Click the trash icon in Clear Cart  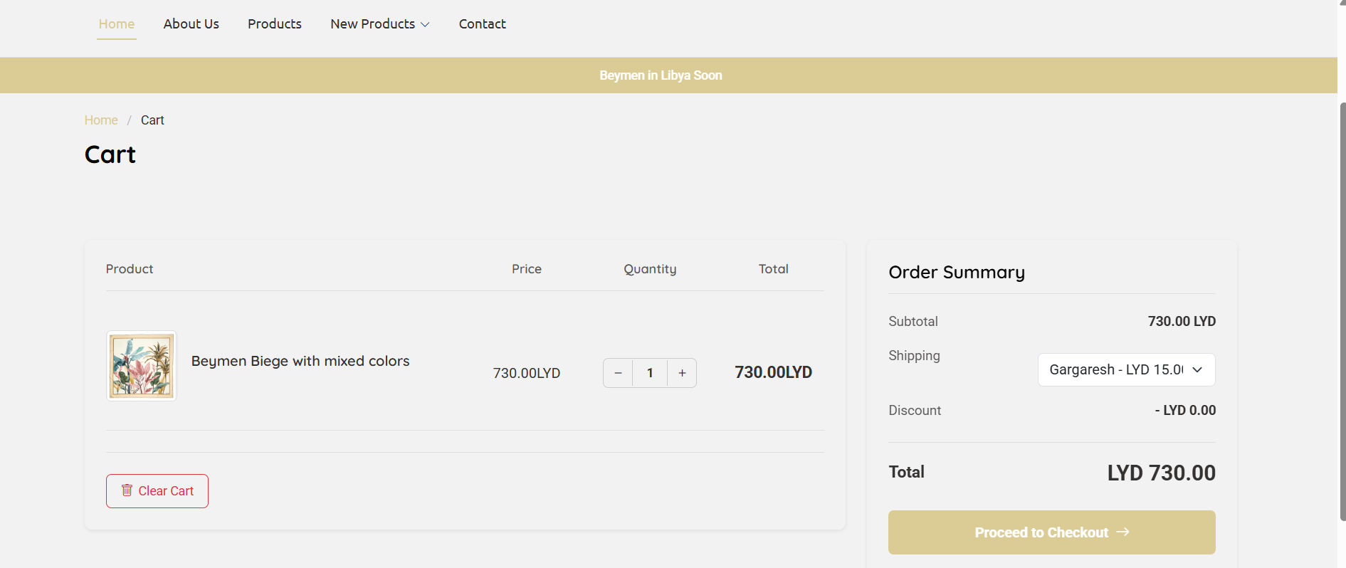pyautogui.click(x=127, y=490)
